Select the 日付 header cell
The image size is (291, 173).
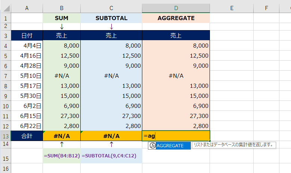coord(27,36)
